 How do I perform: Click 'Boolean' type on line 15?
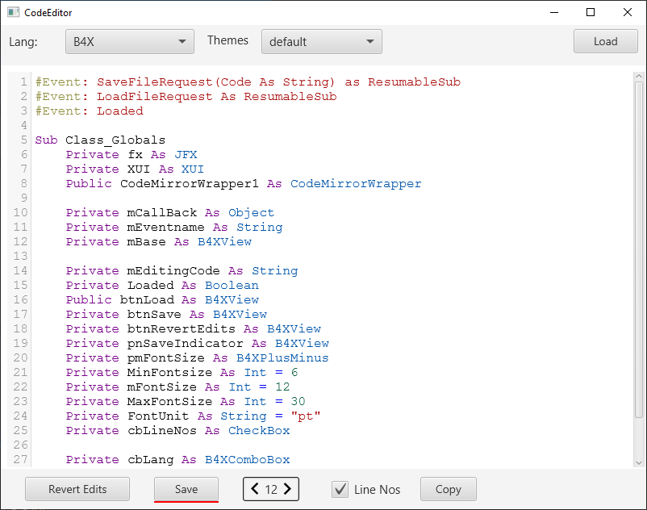(x=232, y=285)
